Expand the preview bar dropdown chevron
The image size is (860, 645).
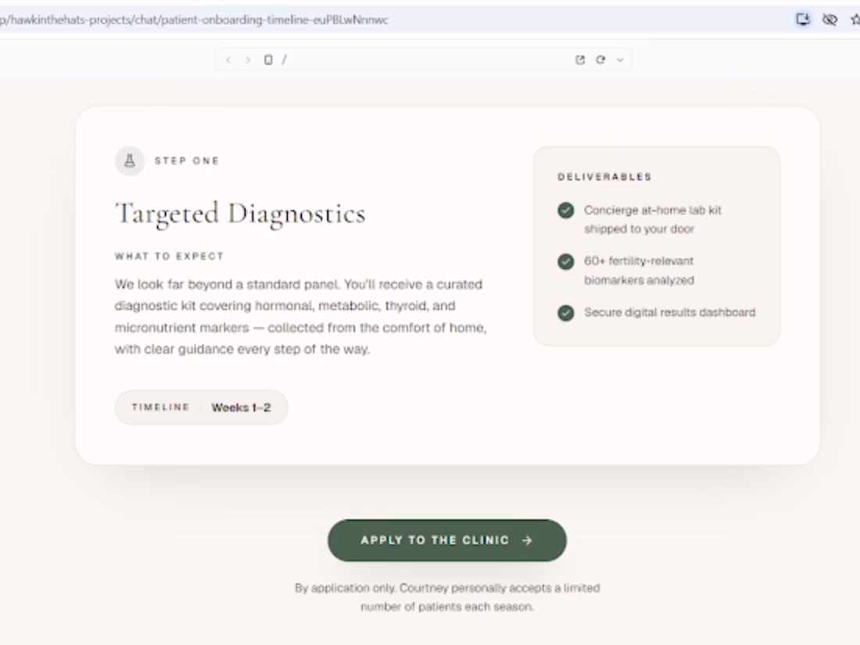click(x=620, y=59)
